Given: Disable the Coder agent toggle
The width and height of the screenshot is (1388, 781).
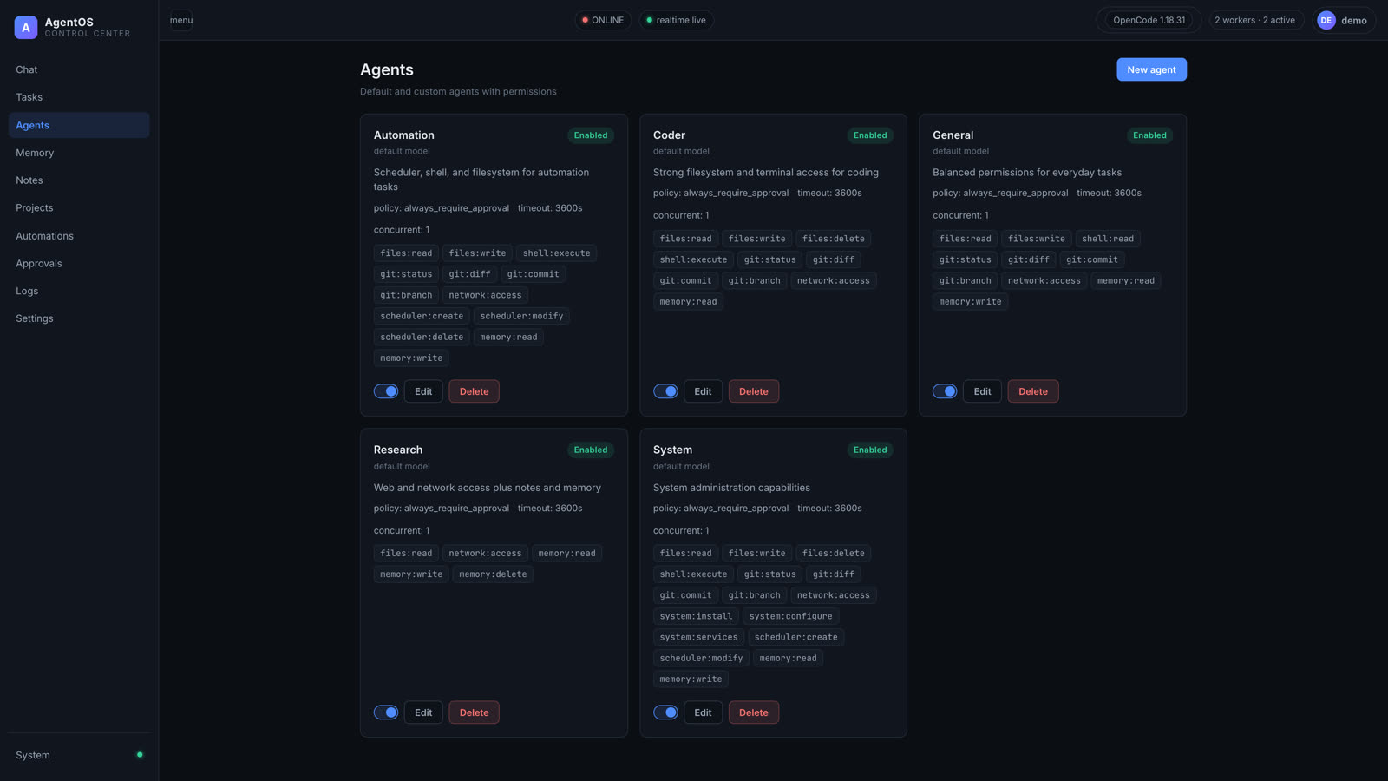Looking at the screenshot, I should pyautogui.click(x=665, y=391).
